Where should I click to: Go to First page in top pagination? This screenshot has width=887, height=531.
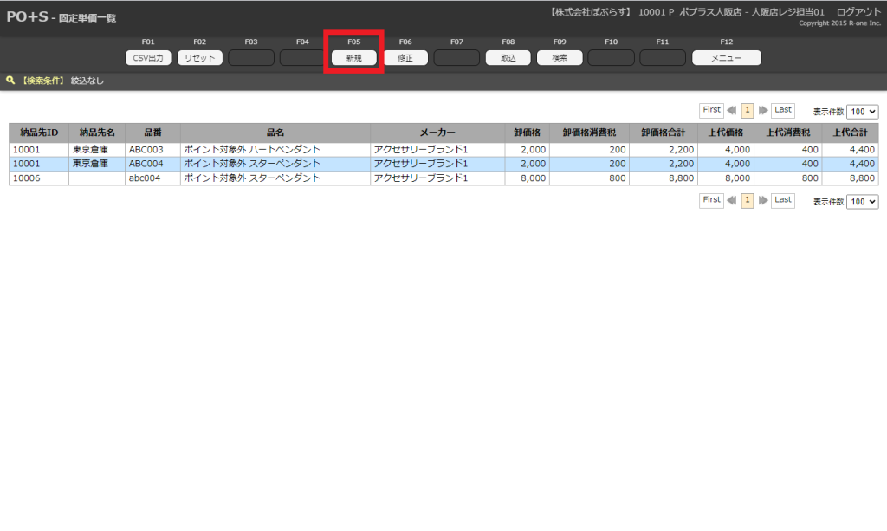711,110
